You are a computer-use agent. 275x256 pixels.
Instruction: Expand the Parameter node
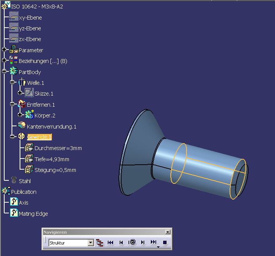coord(4,50)
